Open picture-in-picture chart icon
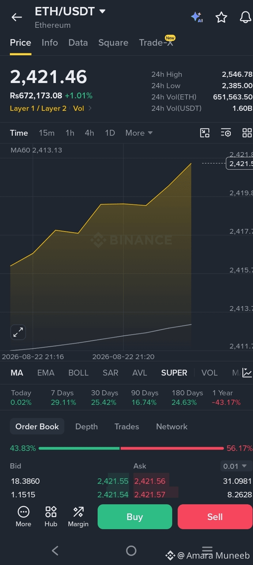This screenshot has height=565, width=253. click(x=205, y=133)
